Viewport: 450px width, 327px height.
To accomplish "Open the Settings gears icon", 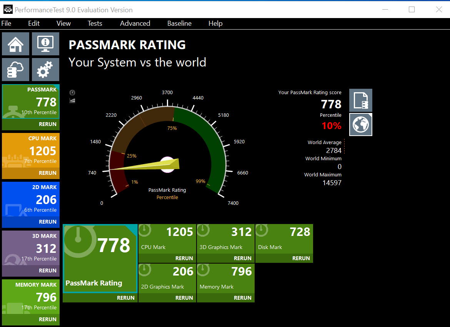I will tap(45, 70).
